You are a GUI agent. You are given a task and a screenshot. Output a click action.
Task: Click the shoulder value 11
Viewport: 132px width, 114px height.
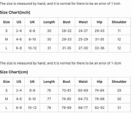pos(119,31)
